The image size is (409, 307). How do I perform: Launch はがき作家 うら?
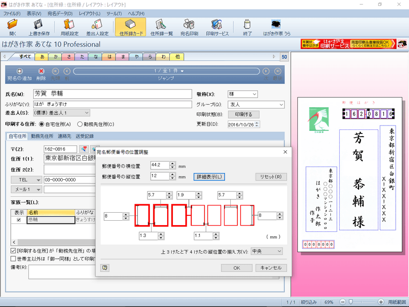[x=277, y=27]
